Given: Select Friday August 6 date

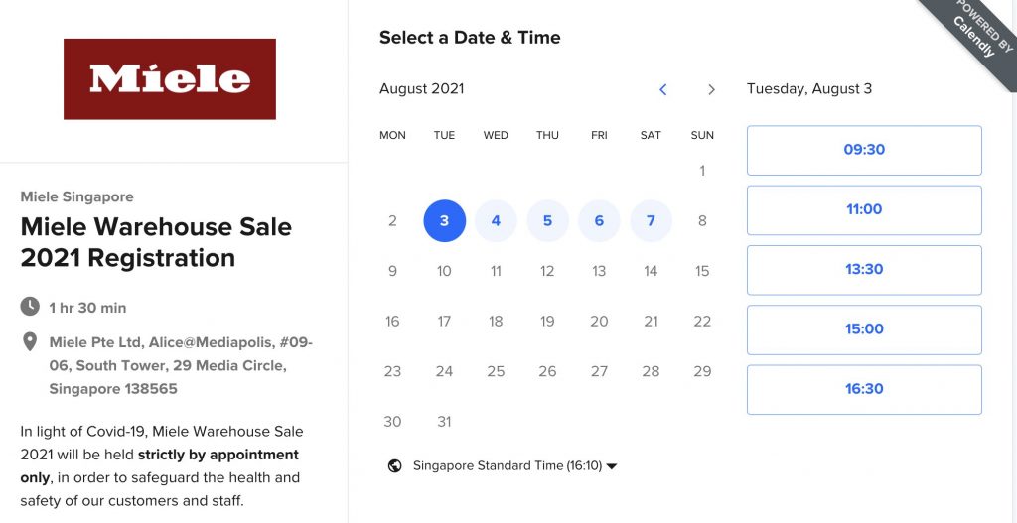Looking at the screenshot, I should (599, 221).
